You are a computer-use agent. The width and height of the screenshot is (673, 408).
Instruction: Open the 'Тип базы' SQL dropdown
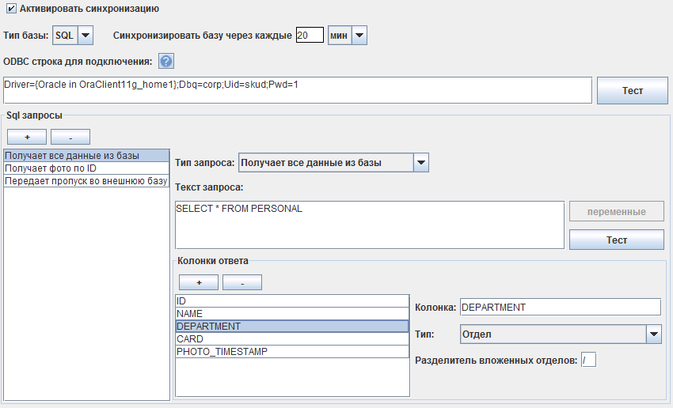click(x=86, y=35)
